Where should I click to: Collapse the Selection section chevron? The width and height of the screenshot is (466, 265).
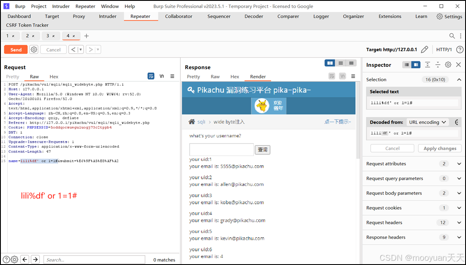pos(459,79)
